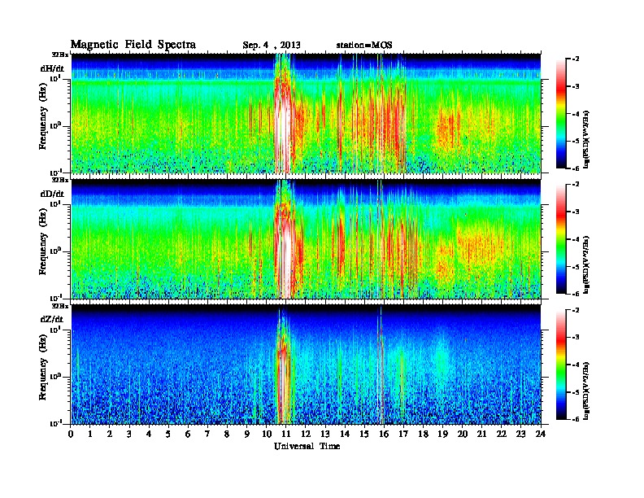
Task: Click the 10^-1 frequency tick of dZ/dt panel
Action: (x=55, y=423)
